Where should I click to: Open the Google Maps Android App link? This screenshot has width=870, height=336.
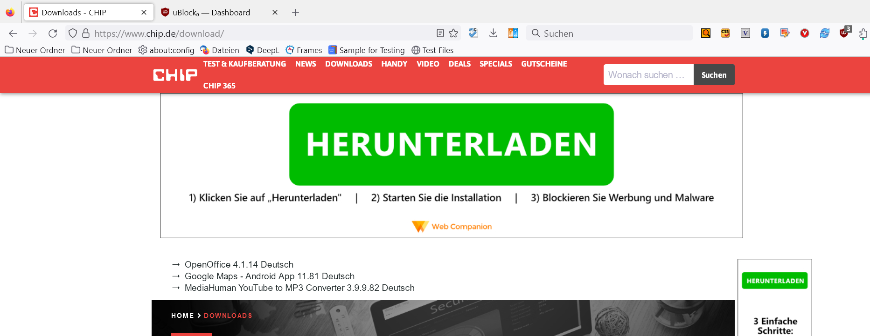coord(270,276)
